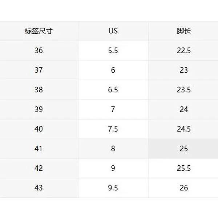
Task: Select label size 43 cell
Action: click(x=39, y=188)
